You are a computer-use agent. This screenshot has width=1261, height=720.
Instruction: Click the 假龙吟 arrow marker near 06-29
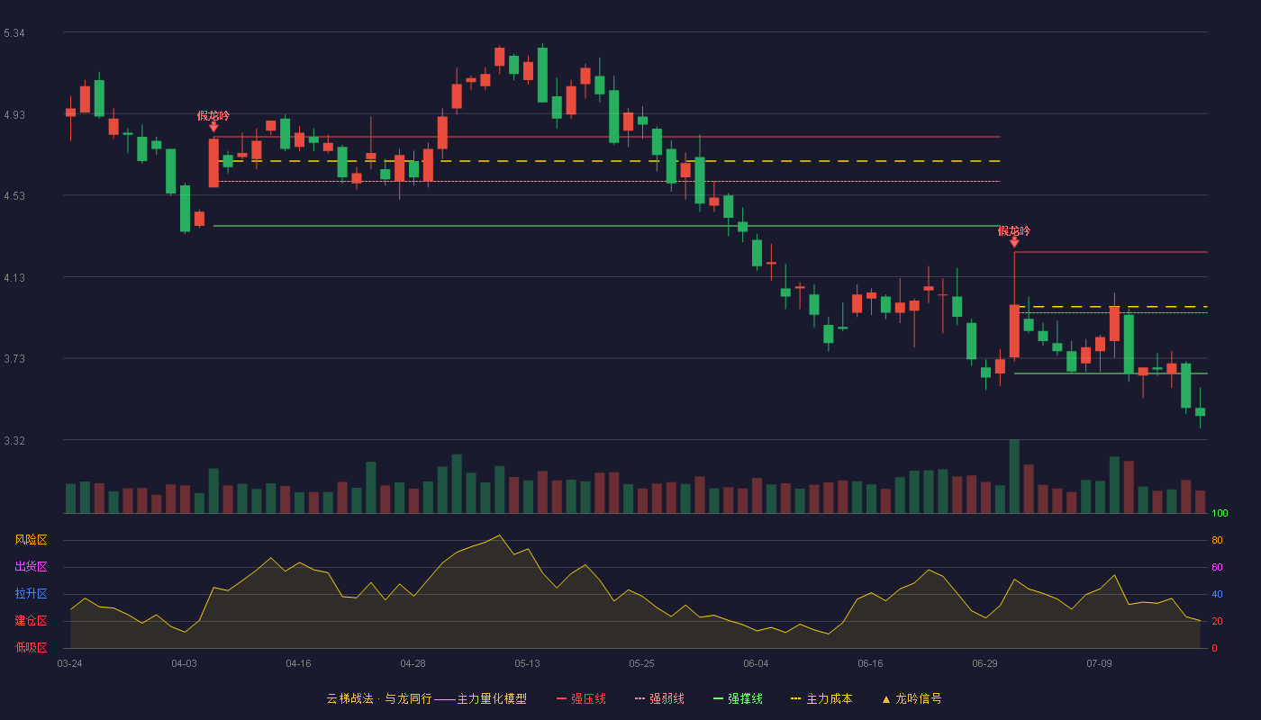point(1014,242)
